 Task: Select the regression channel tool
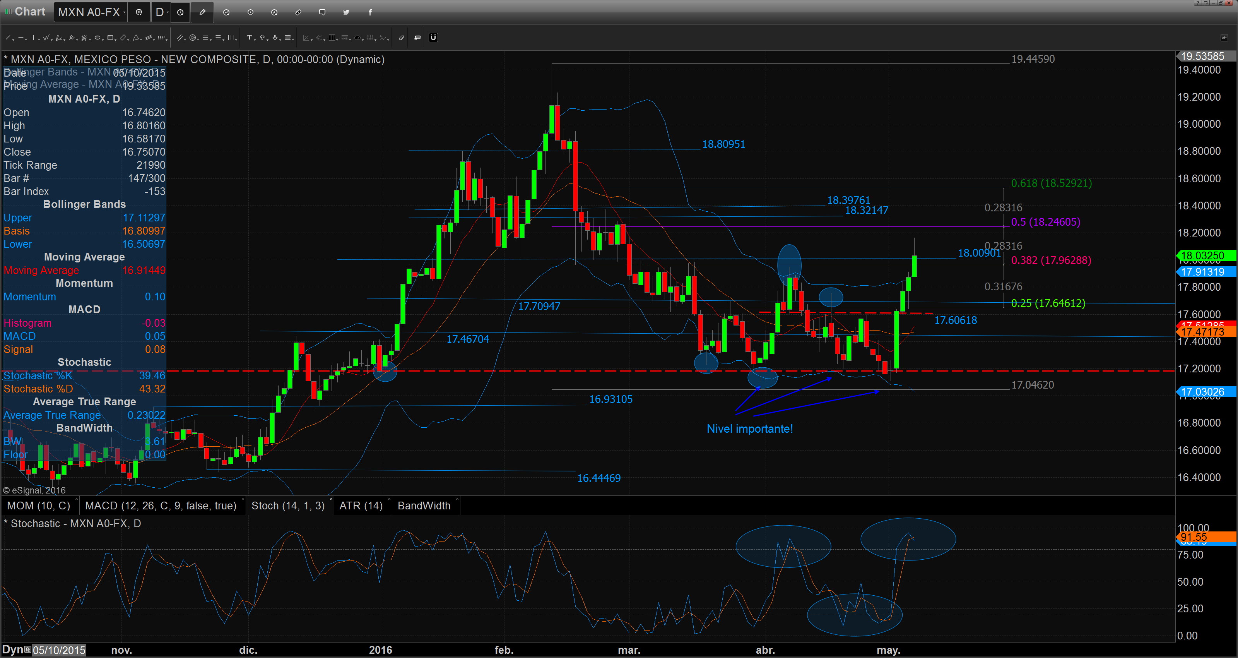tap(149, 38)
